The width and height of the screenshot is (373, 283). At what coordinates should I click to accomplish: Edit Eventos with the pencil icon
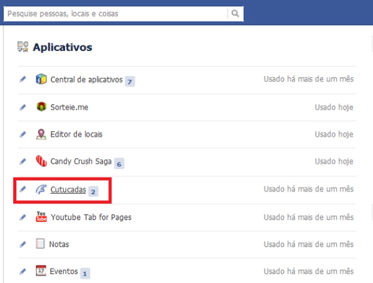click(x=23, y=271)
